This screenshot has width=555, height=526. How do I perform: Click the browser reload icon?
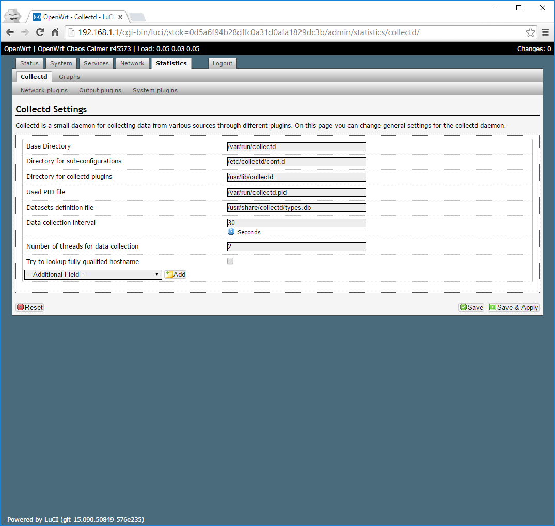[x=40, y=32]
